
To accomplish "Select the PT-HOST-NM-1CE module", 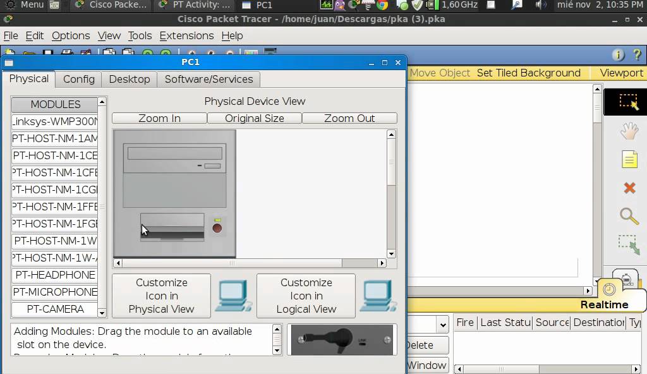I will coord(55,155).
